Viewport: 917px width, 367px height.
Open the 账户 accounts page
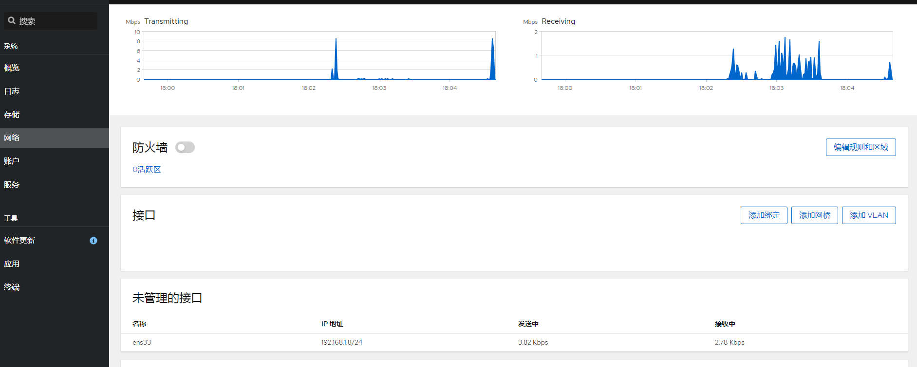(x=55, y=161)
